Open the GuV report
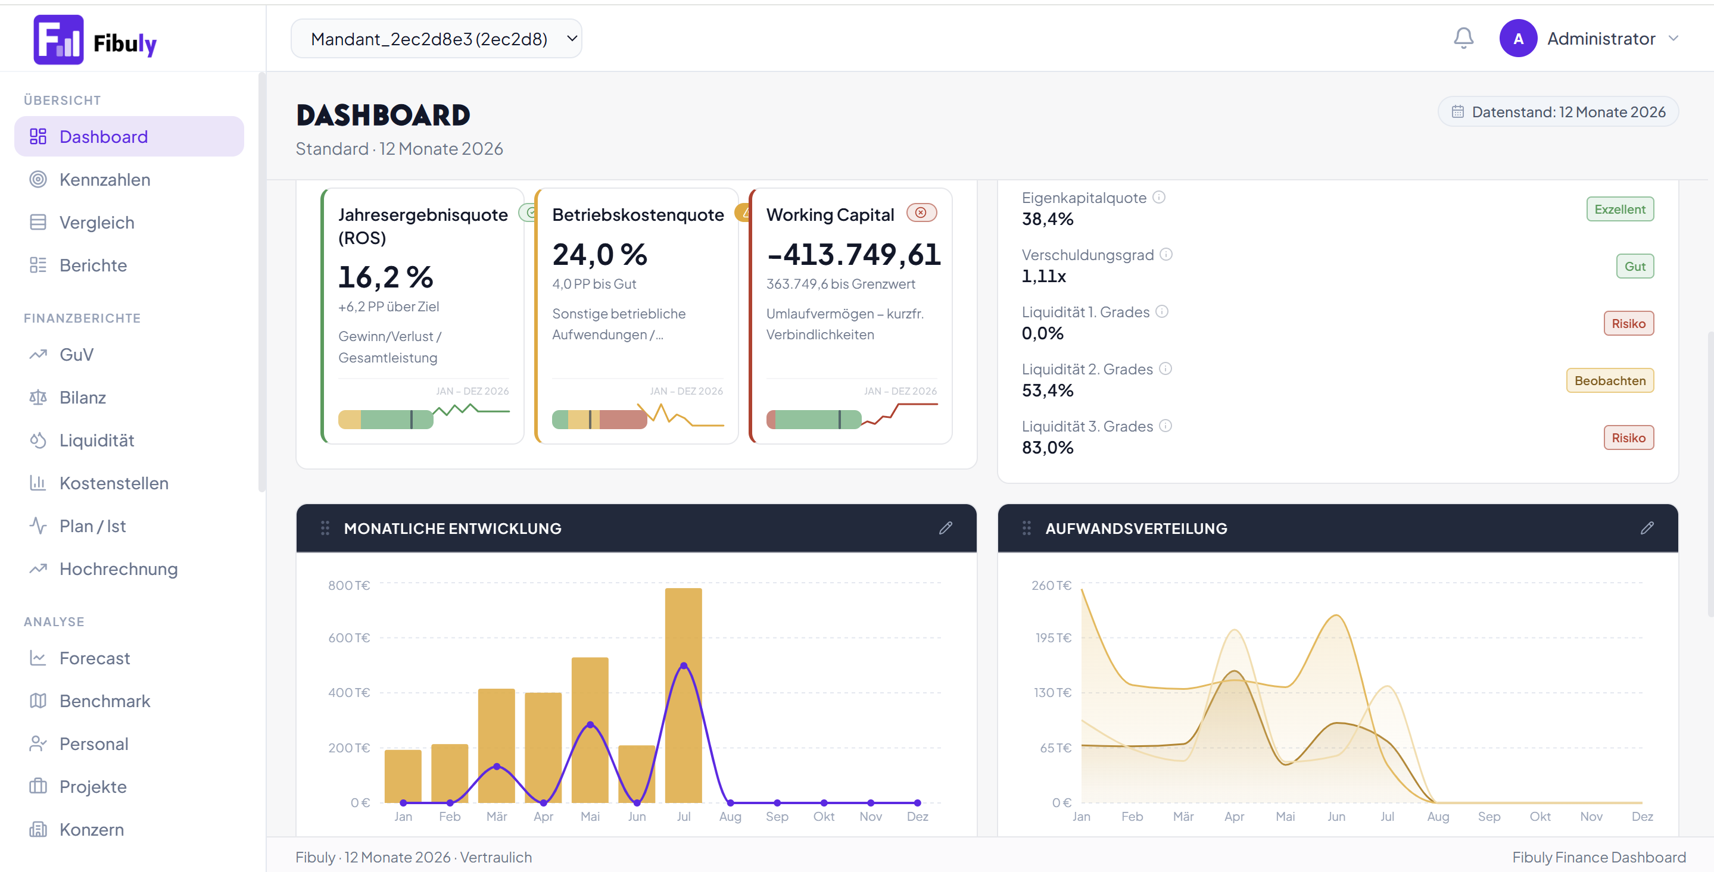This screenshot has width=1714, height=872. click(129, 355)
